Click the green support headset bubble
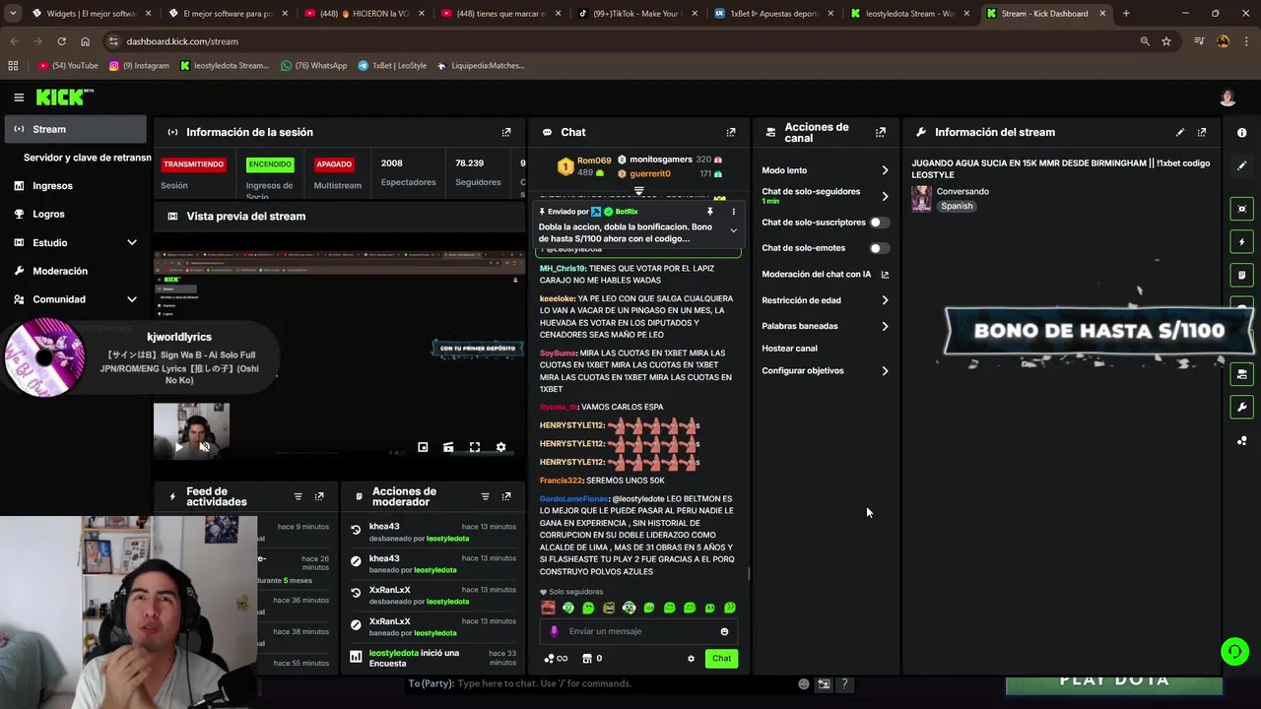The width and height of the screenshot is (1261, 709). point(1234,652)
